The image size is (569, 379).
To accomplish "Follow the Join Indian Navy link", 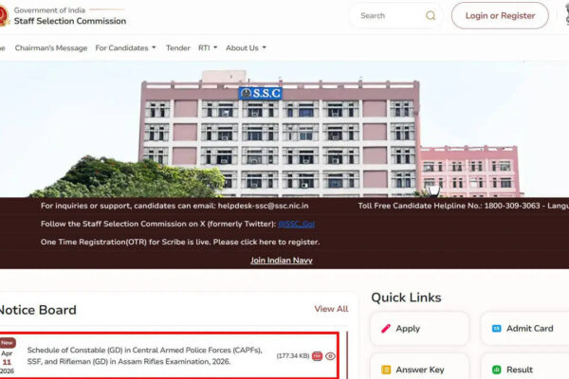I will tap(281, 261).
